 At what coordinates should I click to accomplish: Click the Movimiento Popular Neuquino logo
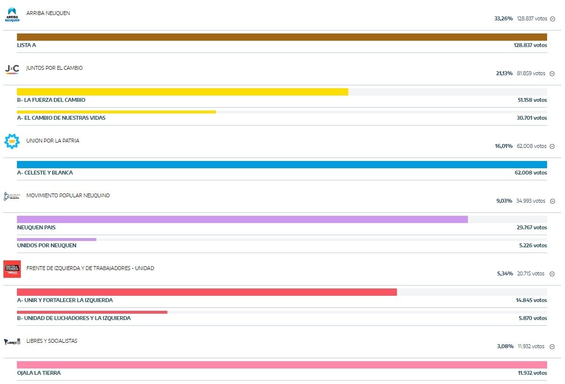[x=12, y=196]
